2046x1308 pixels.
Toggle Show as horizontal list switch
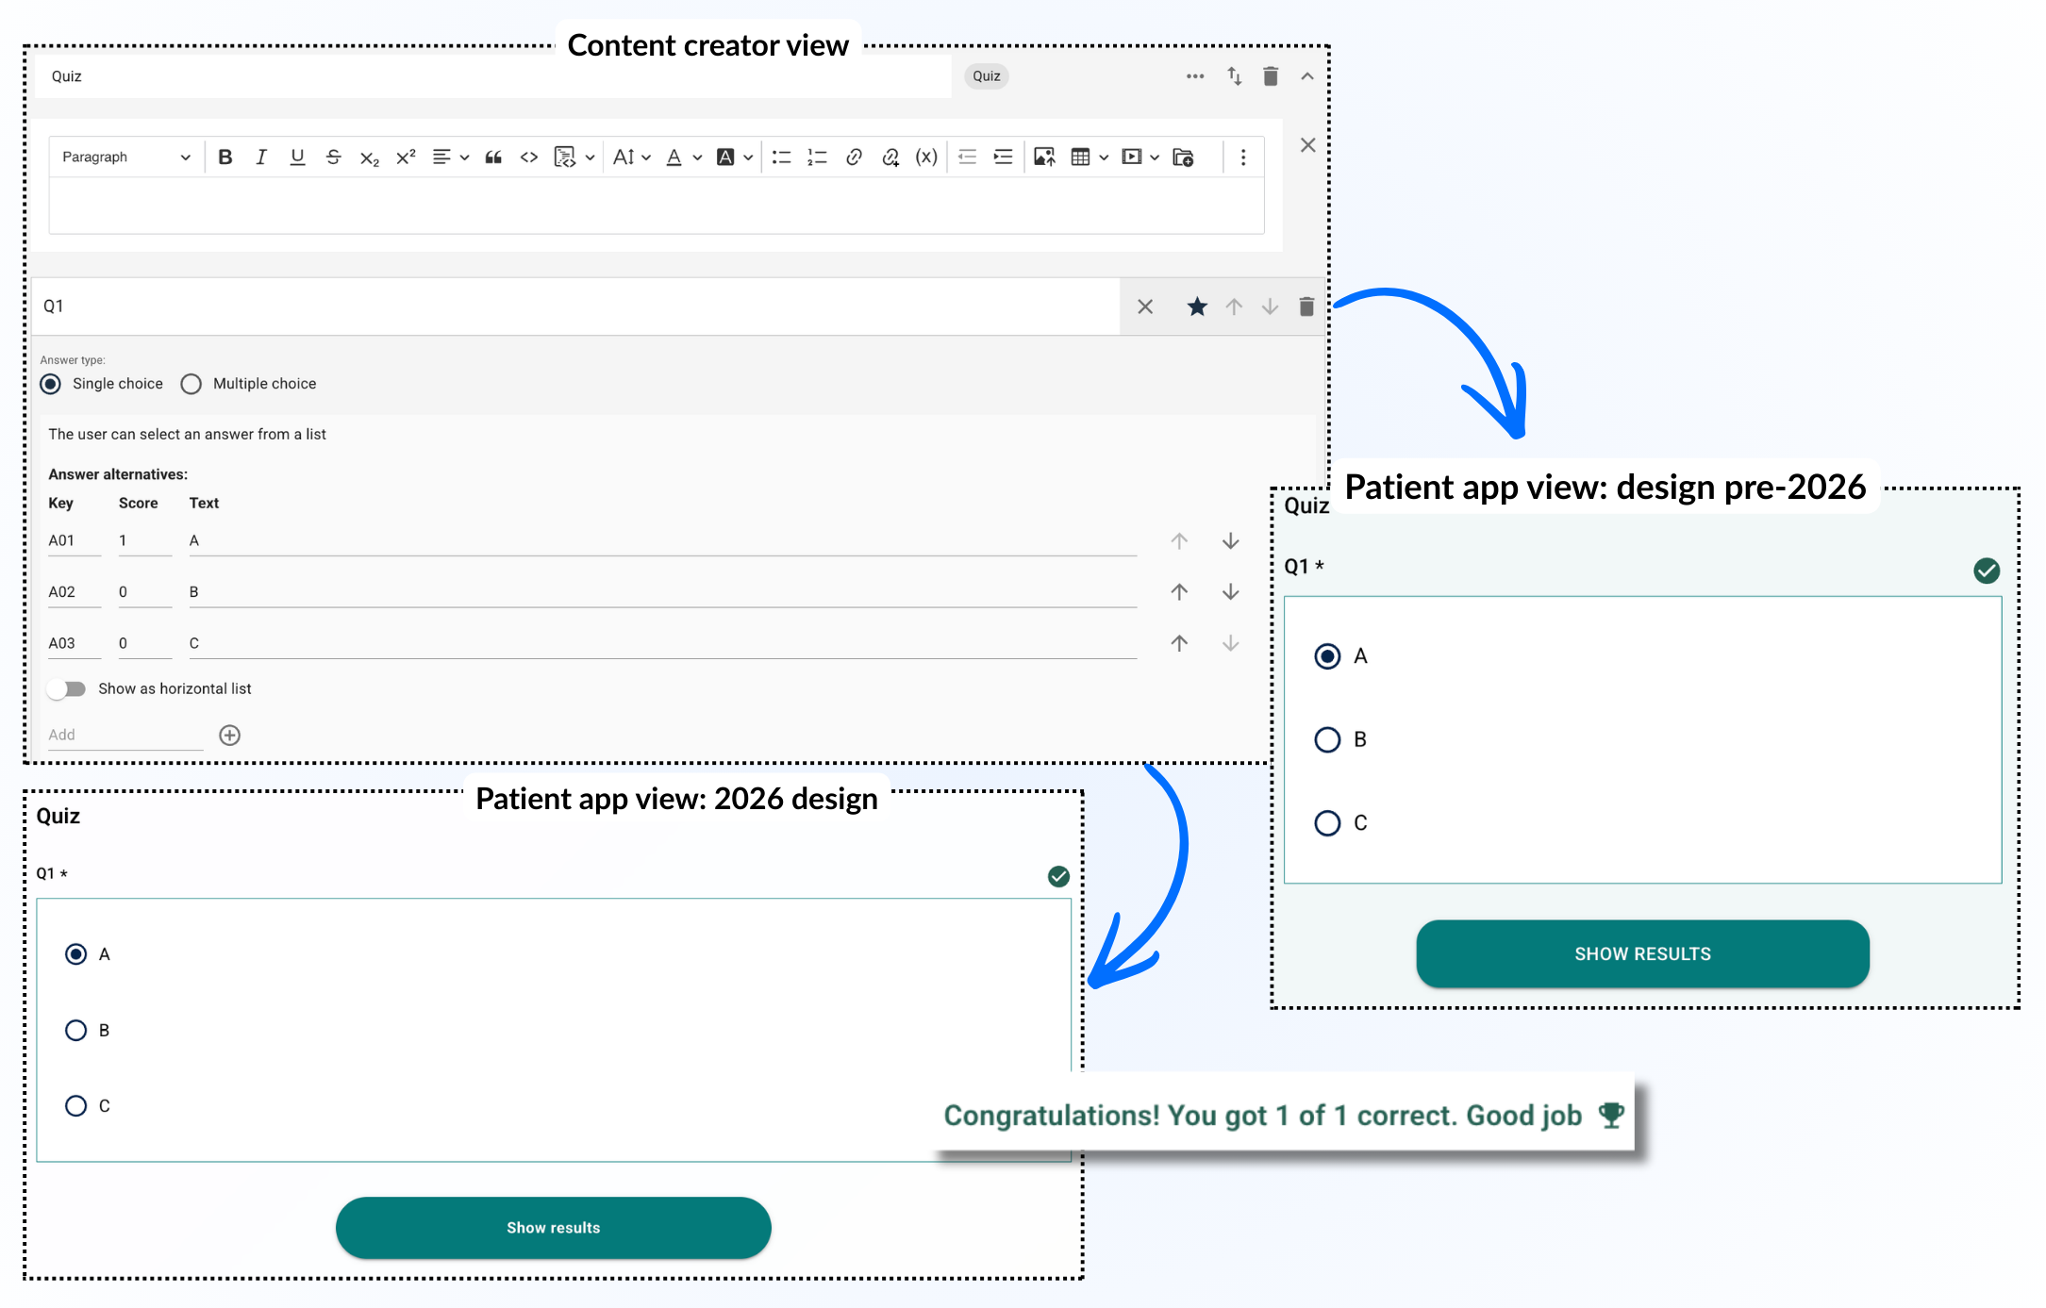click(67, 689)
